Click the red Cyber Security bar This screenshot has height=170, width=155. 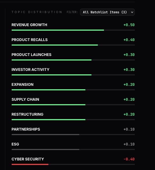(x=30, y=164)
